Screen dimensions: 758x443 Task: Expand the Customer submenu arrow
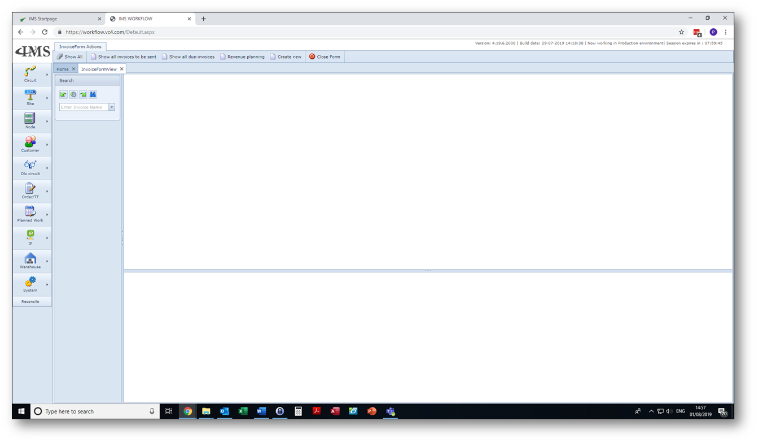[x=47, y=144]
